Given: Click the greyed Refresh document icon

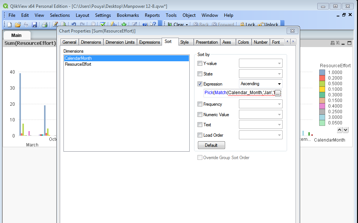Looking at the screenshot, I should click(x=26, y=24).
